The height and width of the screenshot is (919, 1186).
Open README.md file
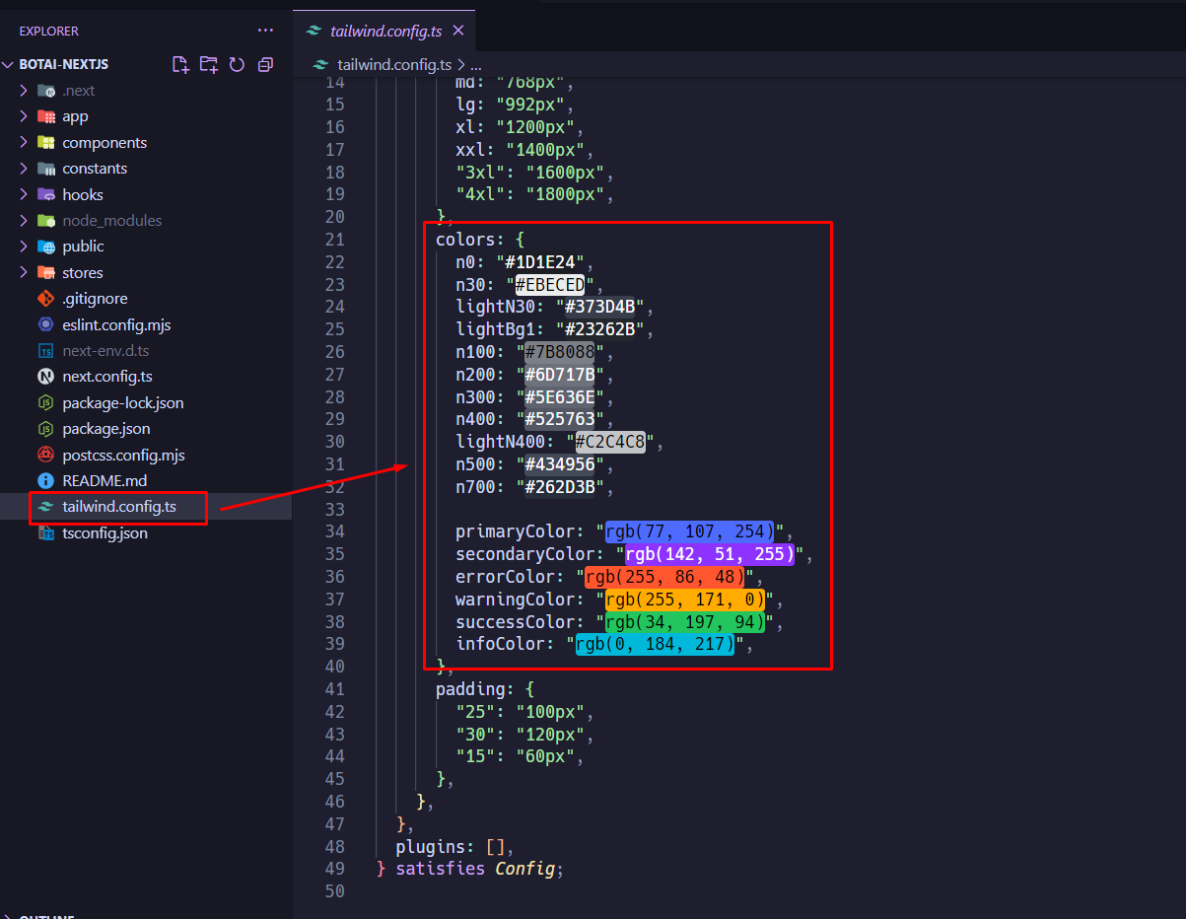click(105, 481)
